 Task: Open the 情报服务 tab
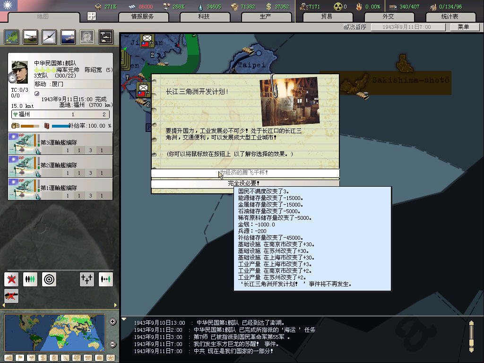143,17
